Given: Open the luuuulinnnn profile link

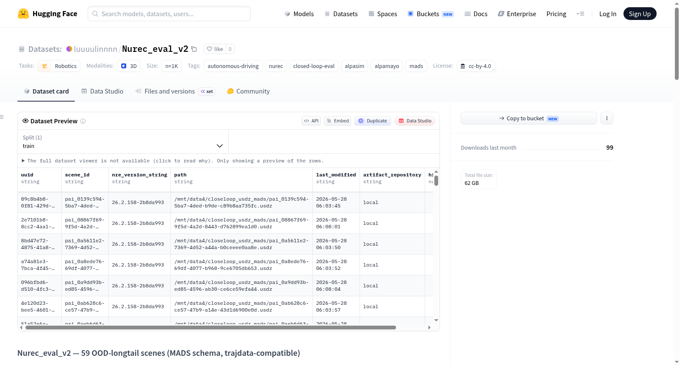Looking at the screenshot, I should 96,49.
